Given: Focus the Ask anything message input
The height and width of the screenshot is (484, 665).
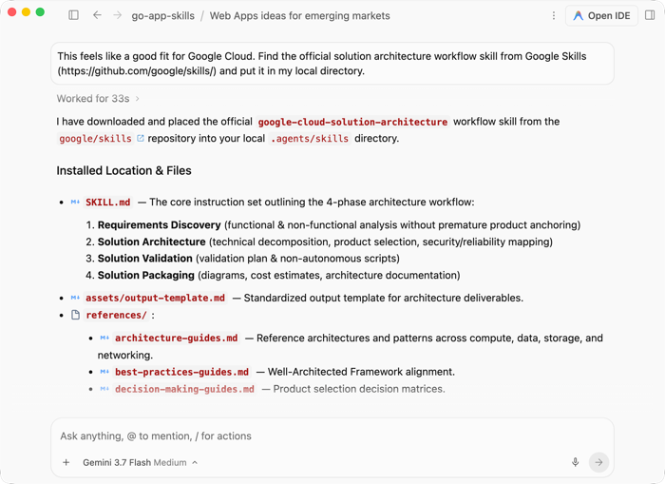Looking at the screenshot, I should click(332, 436).
